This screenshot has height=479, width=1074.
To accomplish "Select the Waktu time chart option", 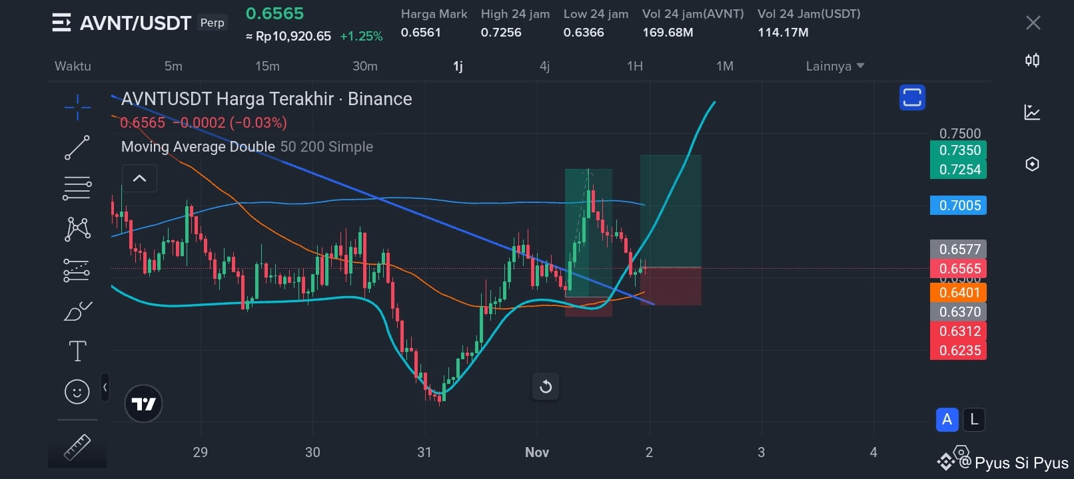I will coord(73,66).
